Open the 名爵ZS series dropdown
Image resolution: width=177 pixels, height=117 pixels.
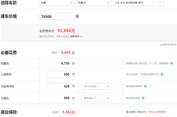(x=94, y=3)
